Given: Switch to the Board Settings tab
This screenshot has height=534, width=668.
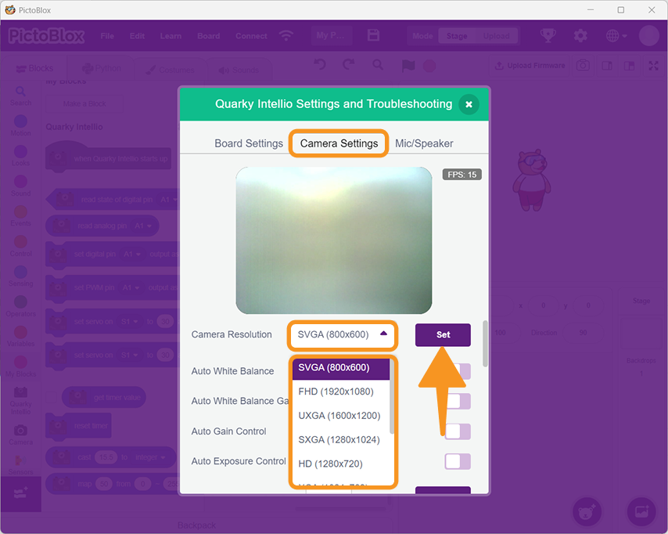Looking at the screenshot, I should tap(249, 143).
